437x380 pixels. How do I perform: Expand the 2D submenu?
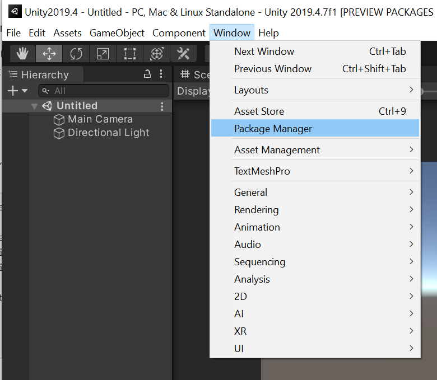click(315, 297)
